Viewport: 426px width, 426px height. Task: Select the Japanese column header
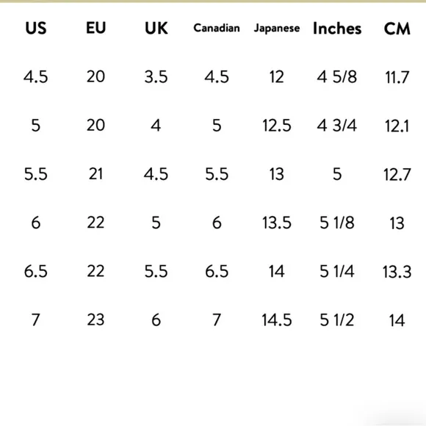pos(277,29)
